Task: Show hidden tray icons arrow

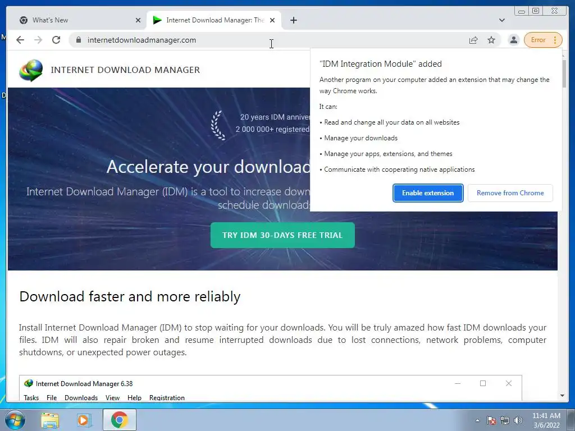Action: pos(477,420)
